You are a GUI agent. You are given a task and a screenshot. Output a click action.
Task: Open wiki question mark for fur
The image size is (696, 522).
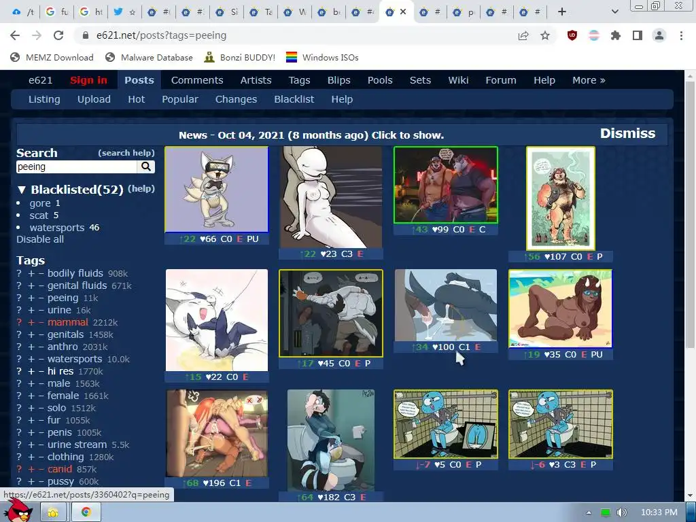pyautogui.click(x=19, y=420)
